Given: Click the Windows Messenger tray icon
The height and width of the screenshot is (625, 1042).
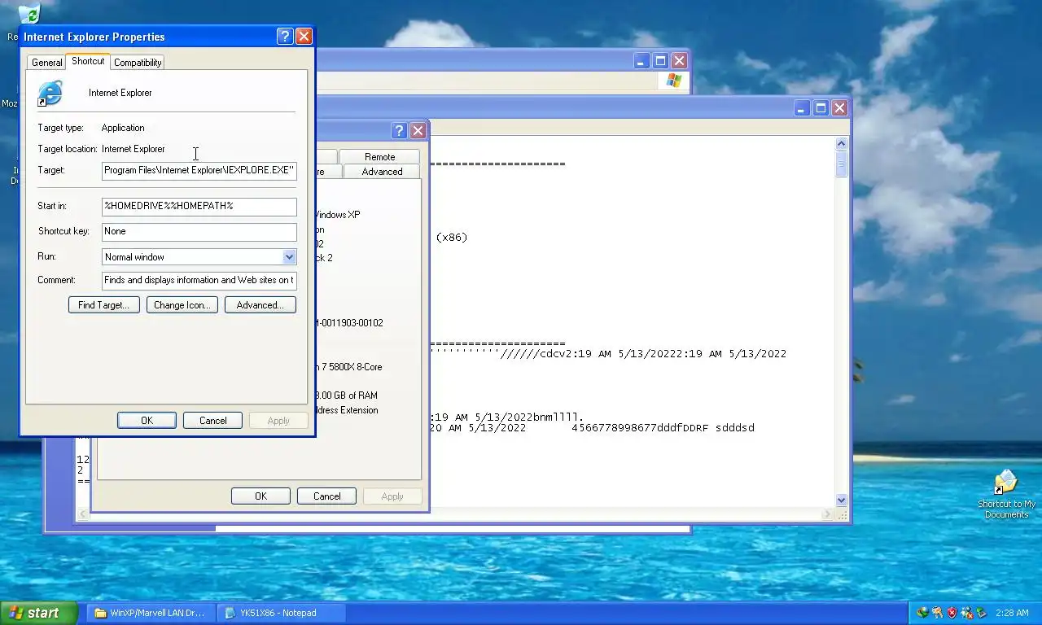Looking at the screenshot, I should coord(967,613).
